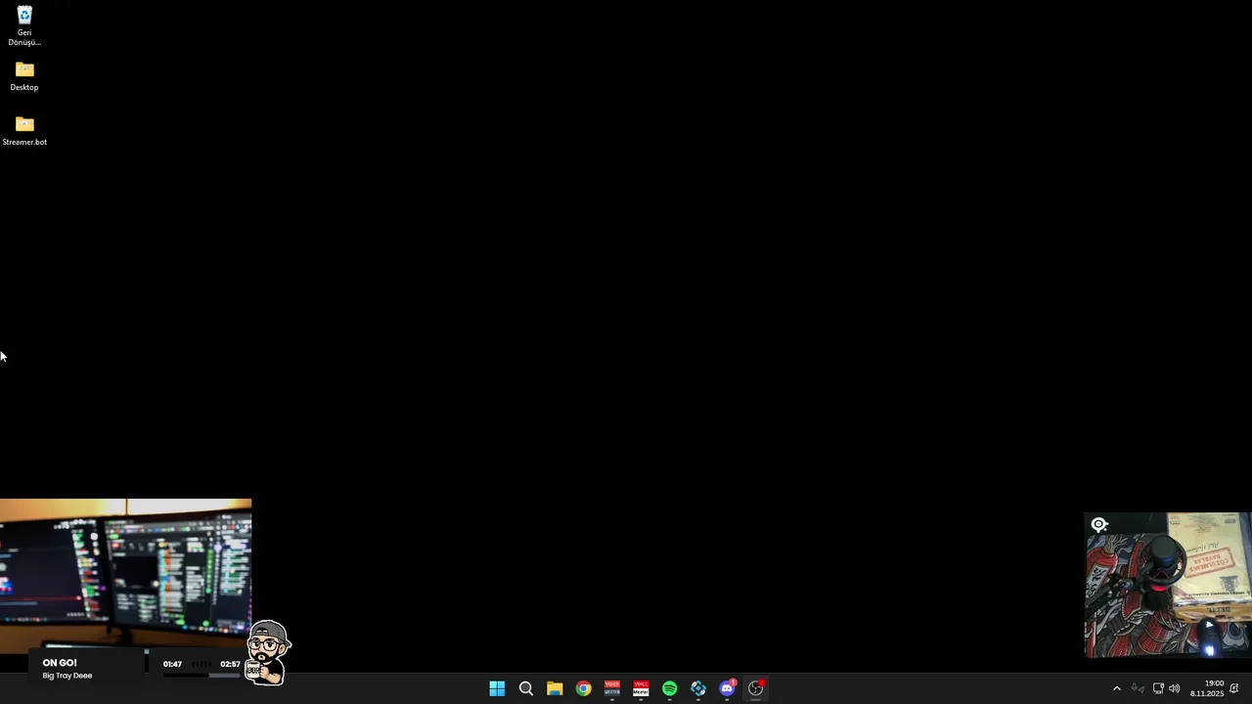Open the notification center bell icon
The width and height of the screenshot is (1252, 704).
(x=1234, y=688)
